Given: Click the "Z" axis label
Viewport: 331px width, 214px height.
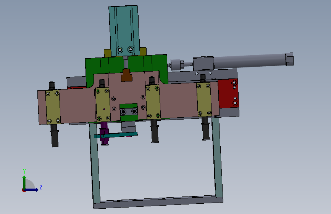Looking at the screenshot, I should tap(41, 187).
